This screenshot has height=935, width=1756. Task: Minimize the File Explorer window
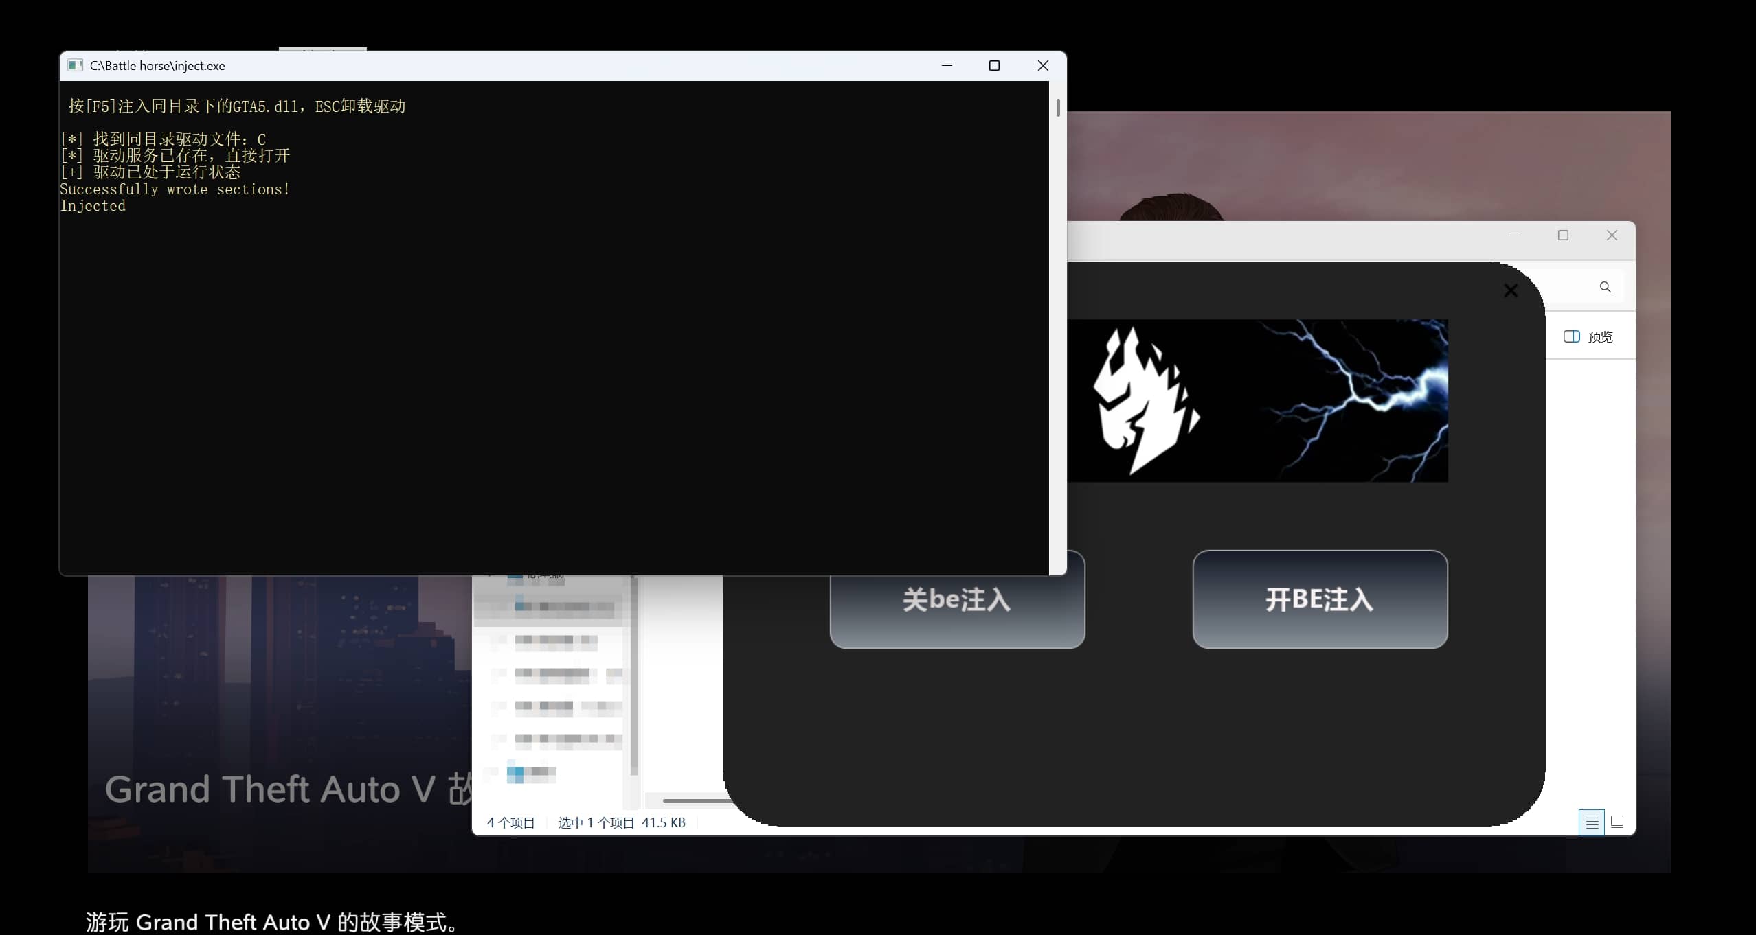pyautogui.click(x=1516, y=235)
